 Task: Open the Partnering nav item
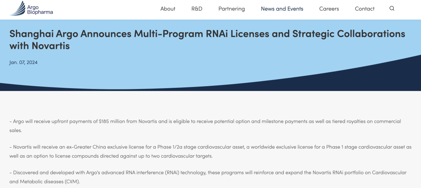[232, 9]
